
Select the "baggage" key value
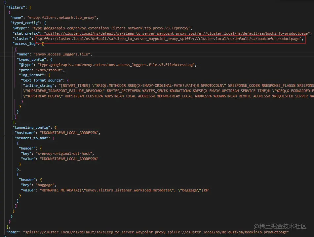pos(45,185)
